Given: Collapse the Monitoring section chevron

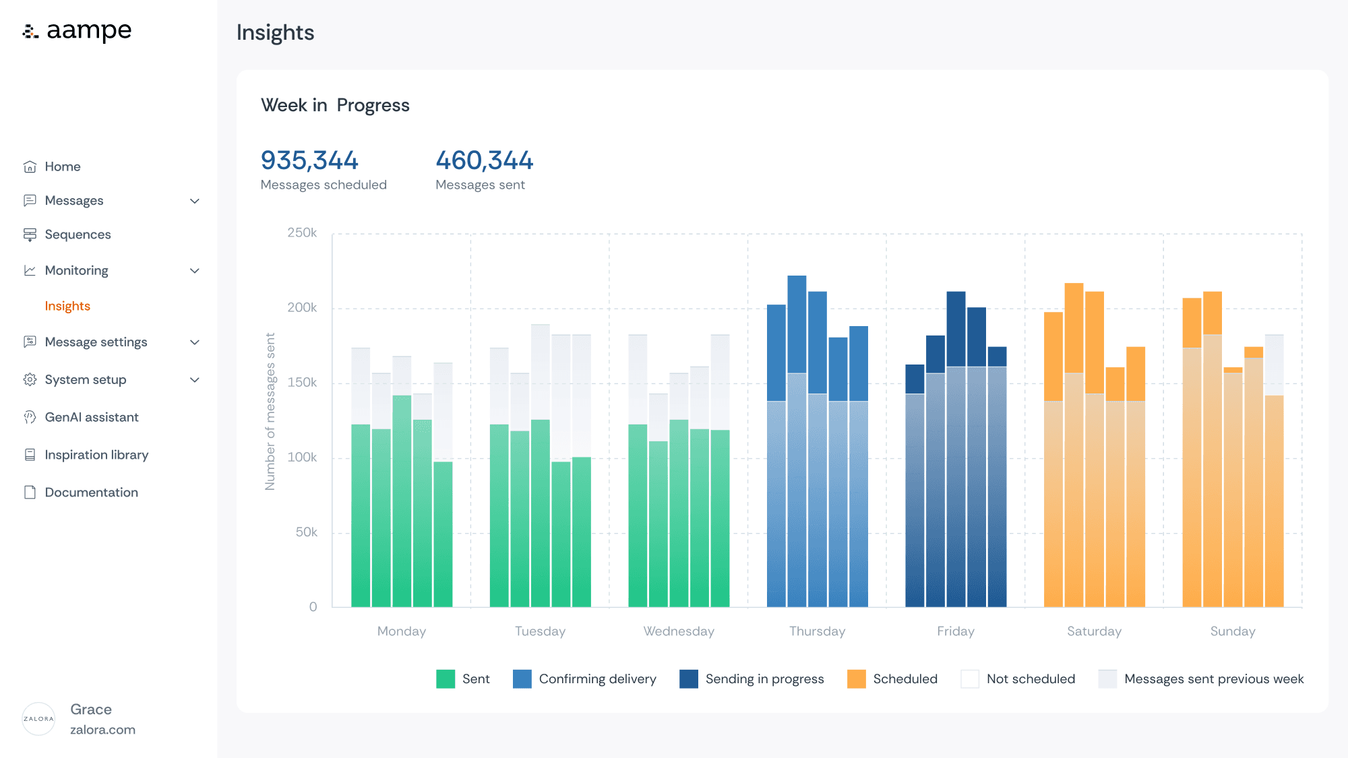Looking at the screenshot, I should pos(195,271).
